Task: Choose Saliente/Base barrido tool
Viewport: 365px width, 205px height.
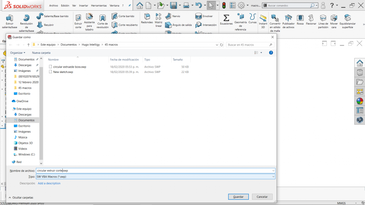Action: (53, 16)
